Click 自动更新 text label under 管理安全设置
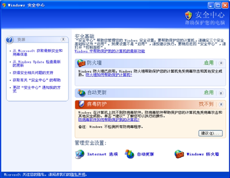 pos(145,154)
